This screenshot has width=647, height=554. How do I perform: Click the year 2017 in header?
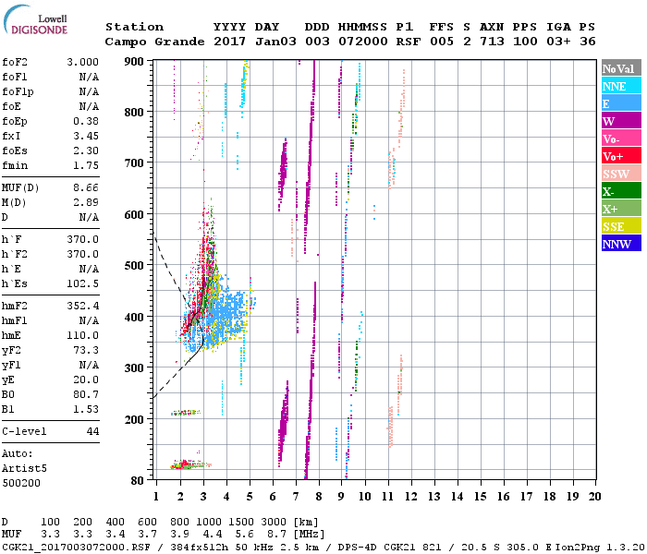click(229, 42)
